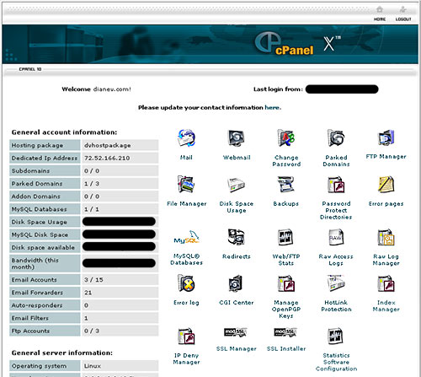
Task: Open the SSL Installer icon
Action: [285, 332]
